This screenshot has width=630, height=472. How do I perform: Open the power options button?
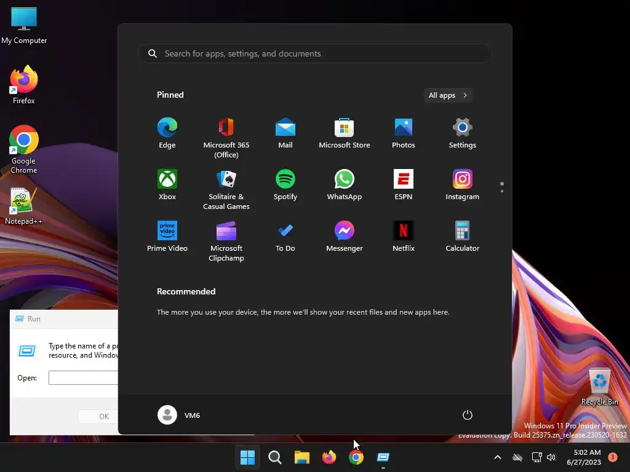coord(468,415)
